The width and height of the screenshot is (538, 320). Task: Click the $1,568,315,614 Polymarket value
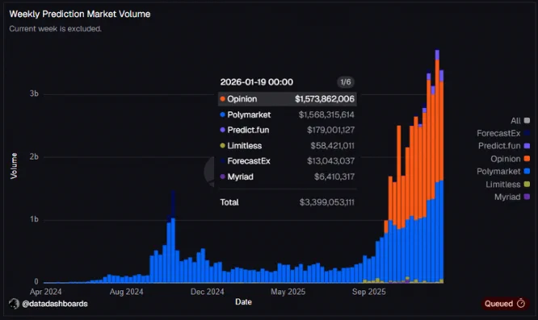coord(326,114)
